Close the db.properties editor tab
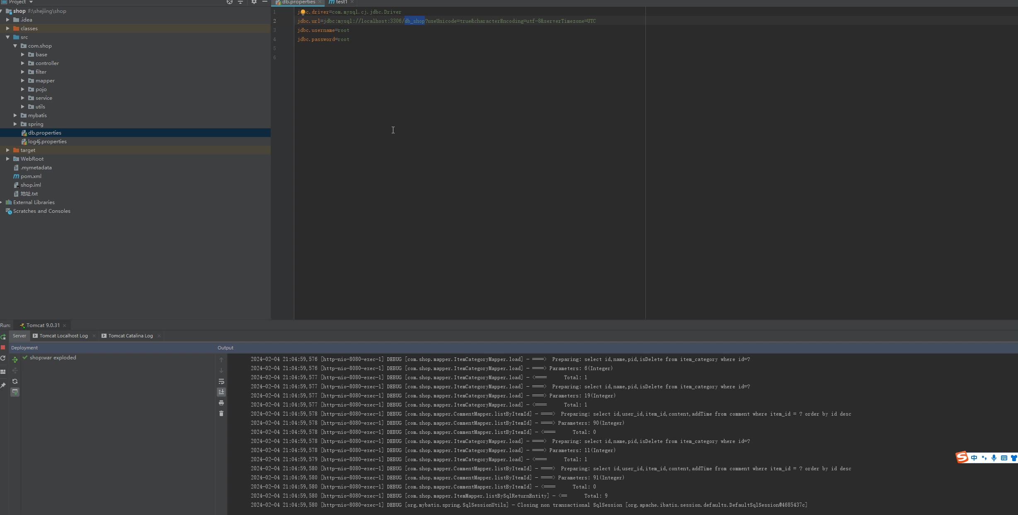Viewport: 1018px width, 515px height. tap(320, 2)
